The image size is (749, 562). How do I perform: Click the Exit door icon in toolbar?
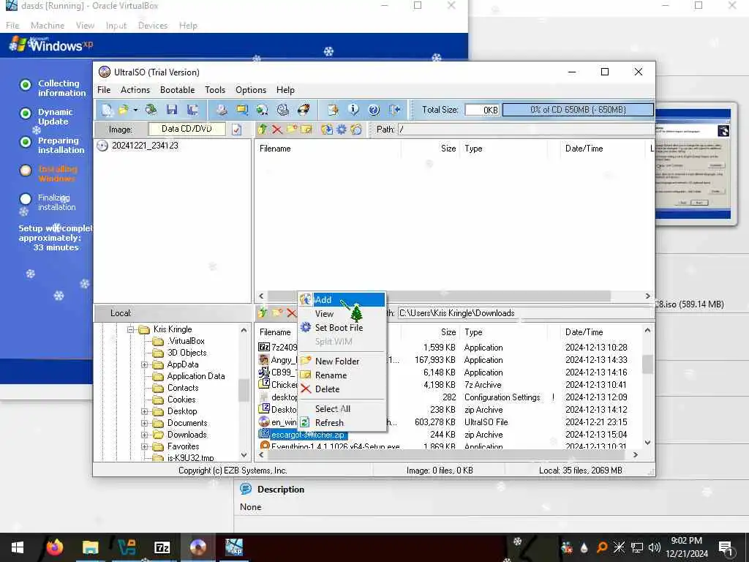click(394, 110)
